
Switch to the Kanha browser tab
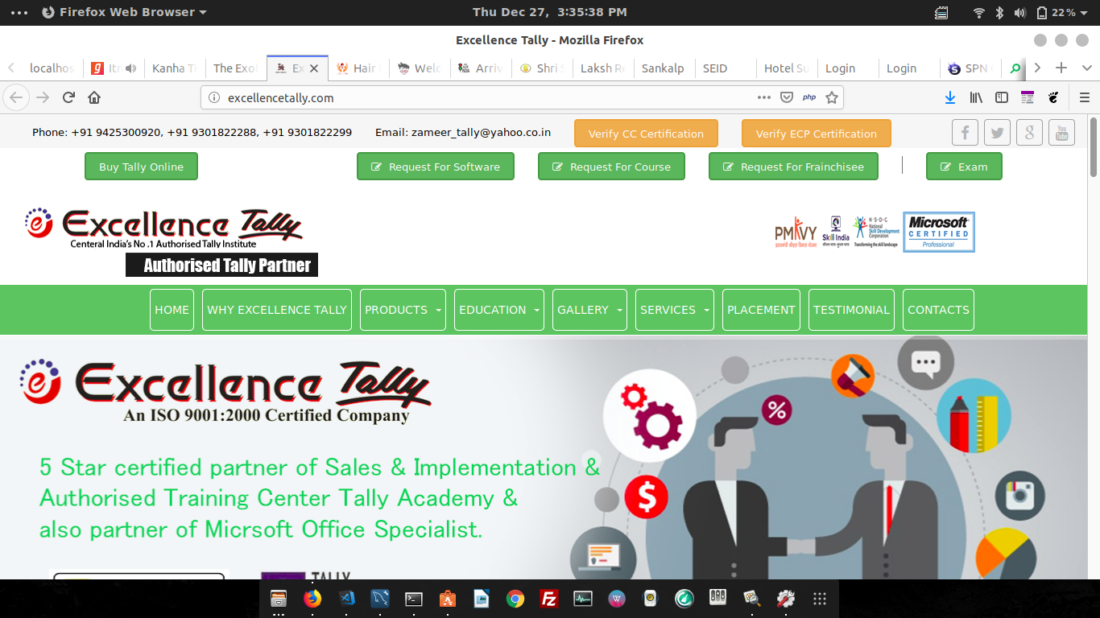(x=174, y=68)
